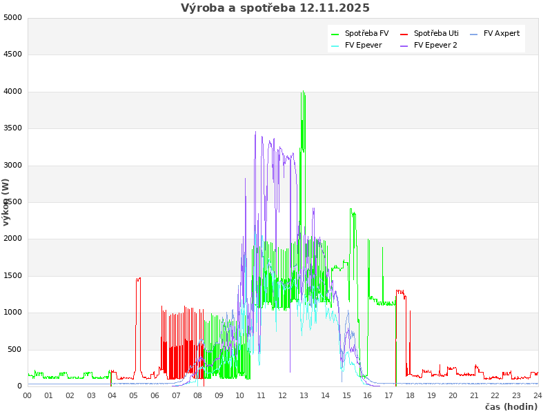The width and height of the screenshot is (552, 414).
Task: Click the 5000 value on y-axis
Action: [x=12, y=17]
